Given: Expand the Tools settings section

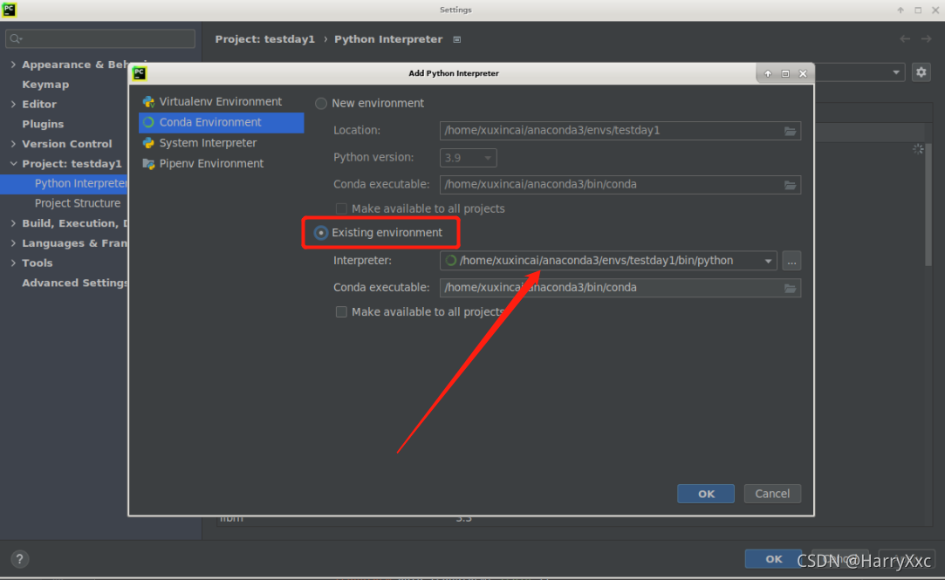Looking at the screenshot, I should [x=13, y=263].
